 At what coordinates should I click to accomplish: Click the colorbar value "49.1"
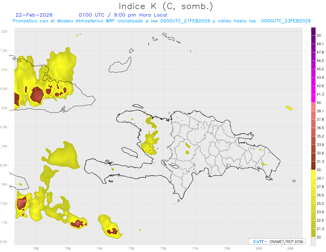pyautogui.click(x=320, y=44)
